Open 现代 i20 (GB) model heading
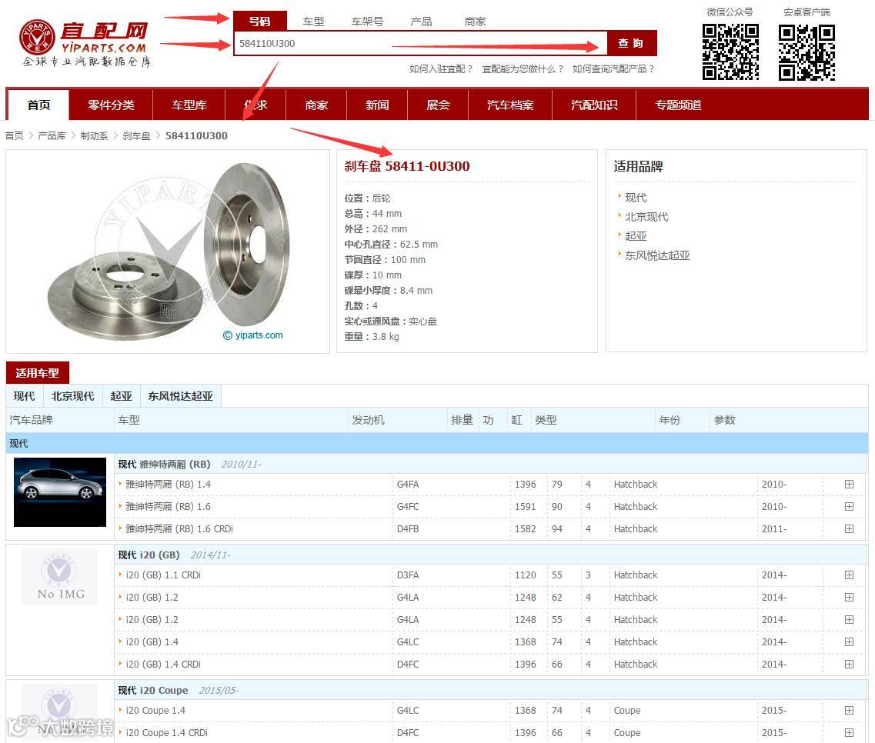 (149, 555)
